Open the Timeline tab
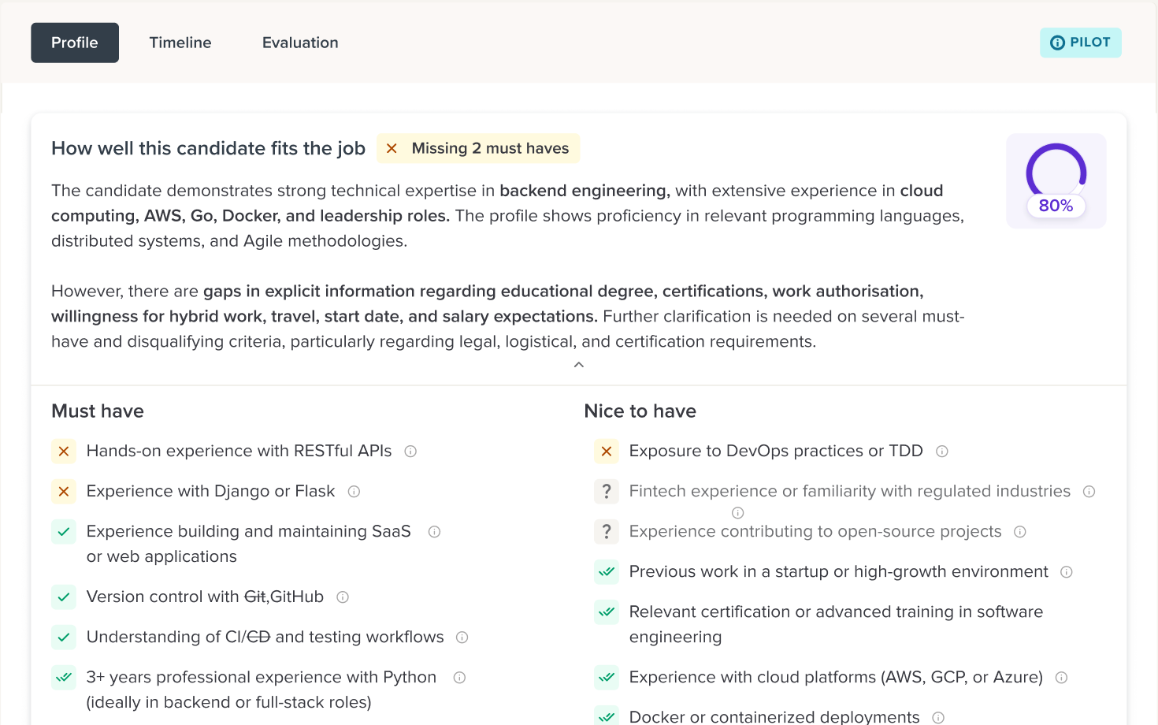This screenshot has height=725, width=1158. point(180,43)
